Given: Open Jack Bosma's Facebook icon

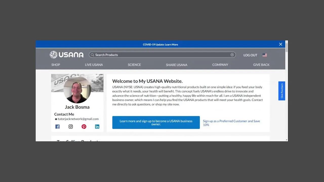Looking at the screenshot, I should pos(57,127).
